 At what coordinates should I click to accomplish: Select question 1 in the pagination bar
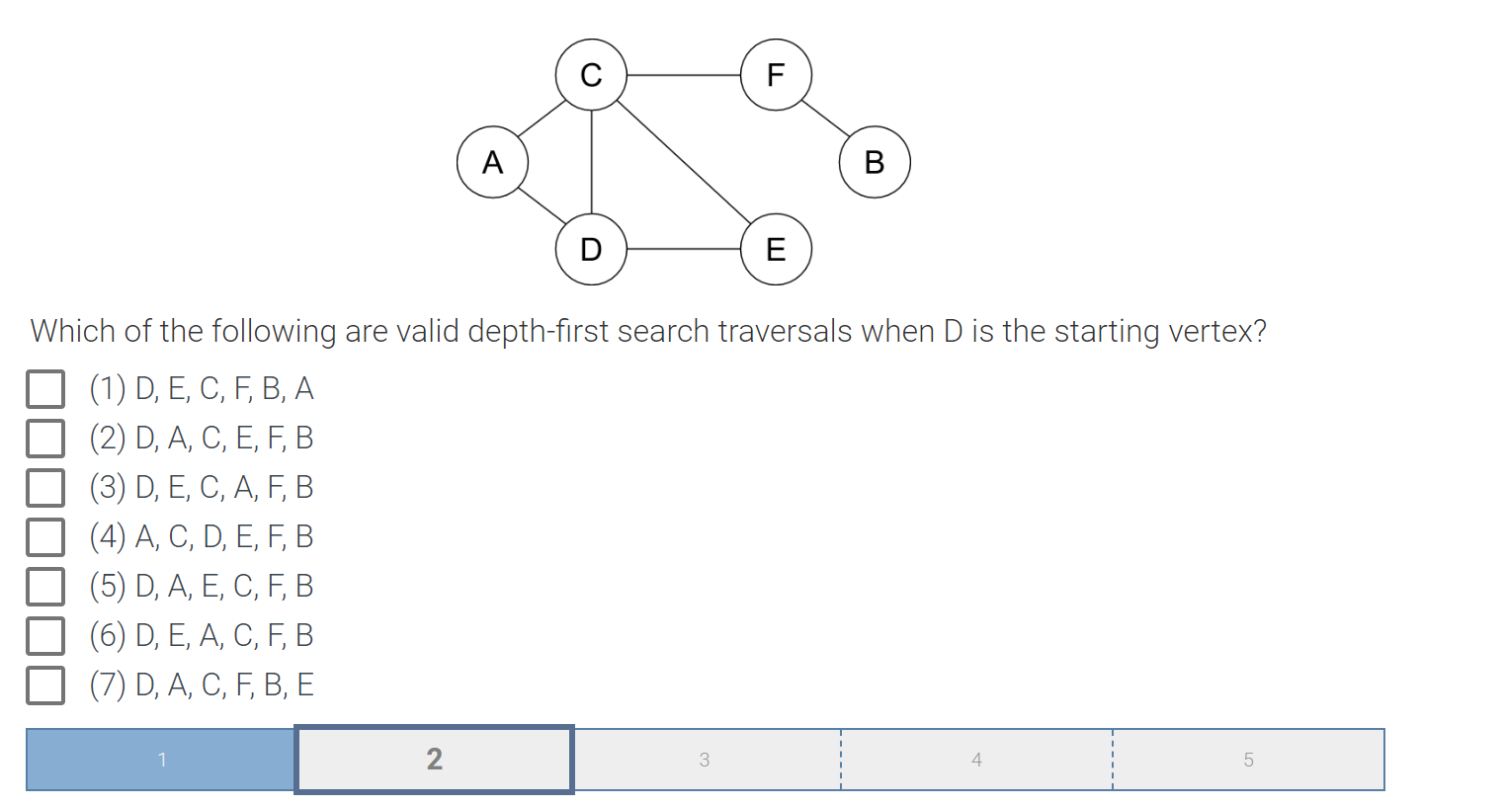pos(161,760)
